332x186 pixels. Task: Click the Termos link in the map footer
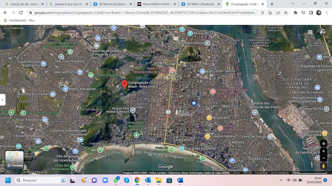click(x=247, y=173)
